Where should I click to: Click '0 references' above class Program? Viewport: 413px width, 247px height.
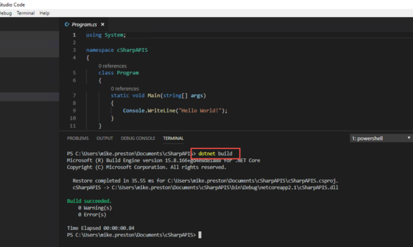point(113,66)
